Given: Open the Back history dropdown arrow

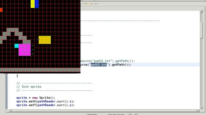Looking at the screenshot, I should (93, 4).
